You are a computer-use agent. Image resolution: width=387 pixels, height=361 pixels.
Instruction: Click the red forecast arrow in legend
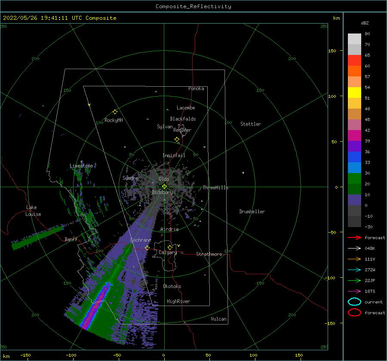click(354, 237)
